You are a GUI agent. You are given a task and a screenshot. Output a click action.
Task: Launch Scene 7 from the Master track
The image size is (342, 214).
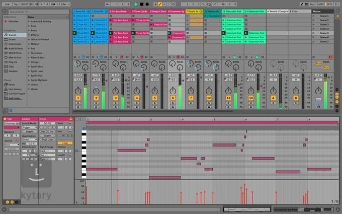(x=313, y=41)
